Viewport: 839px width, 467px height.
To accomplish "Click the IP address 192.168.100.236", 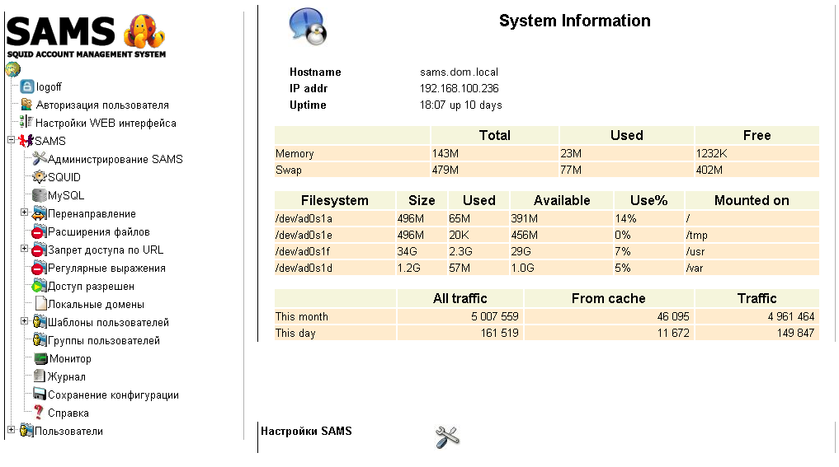I will 459,88.
